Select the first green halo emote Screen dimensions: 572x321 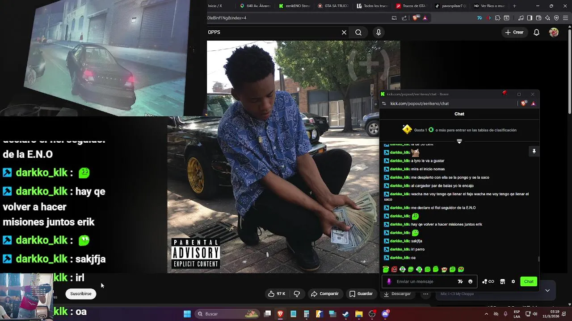pos(386,269)
